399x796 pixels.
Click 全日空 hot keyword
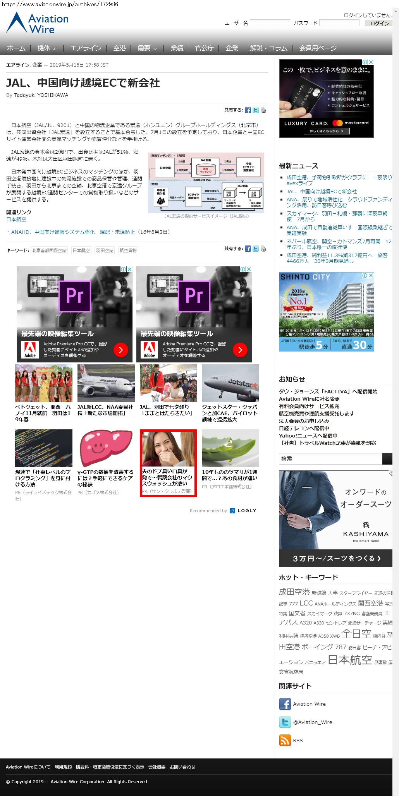tap(356, 634)
